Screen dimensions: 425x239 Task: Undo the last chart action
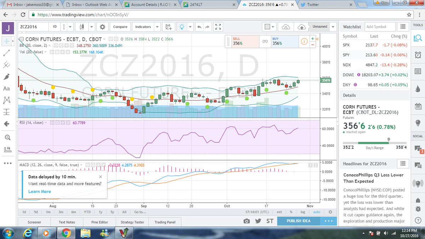click(199, 27)
